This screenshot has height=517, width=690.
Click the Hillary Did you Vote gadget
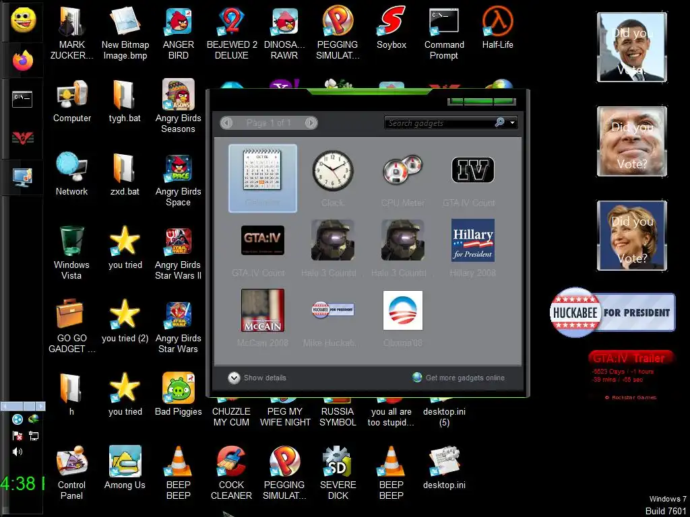(632, 235)
